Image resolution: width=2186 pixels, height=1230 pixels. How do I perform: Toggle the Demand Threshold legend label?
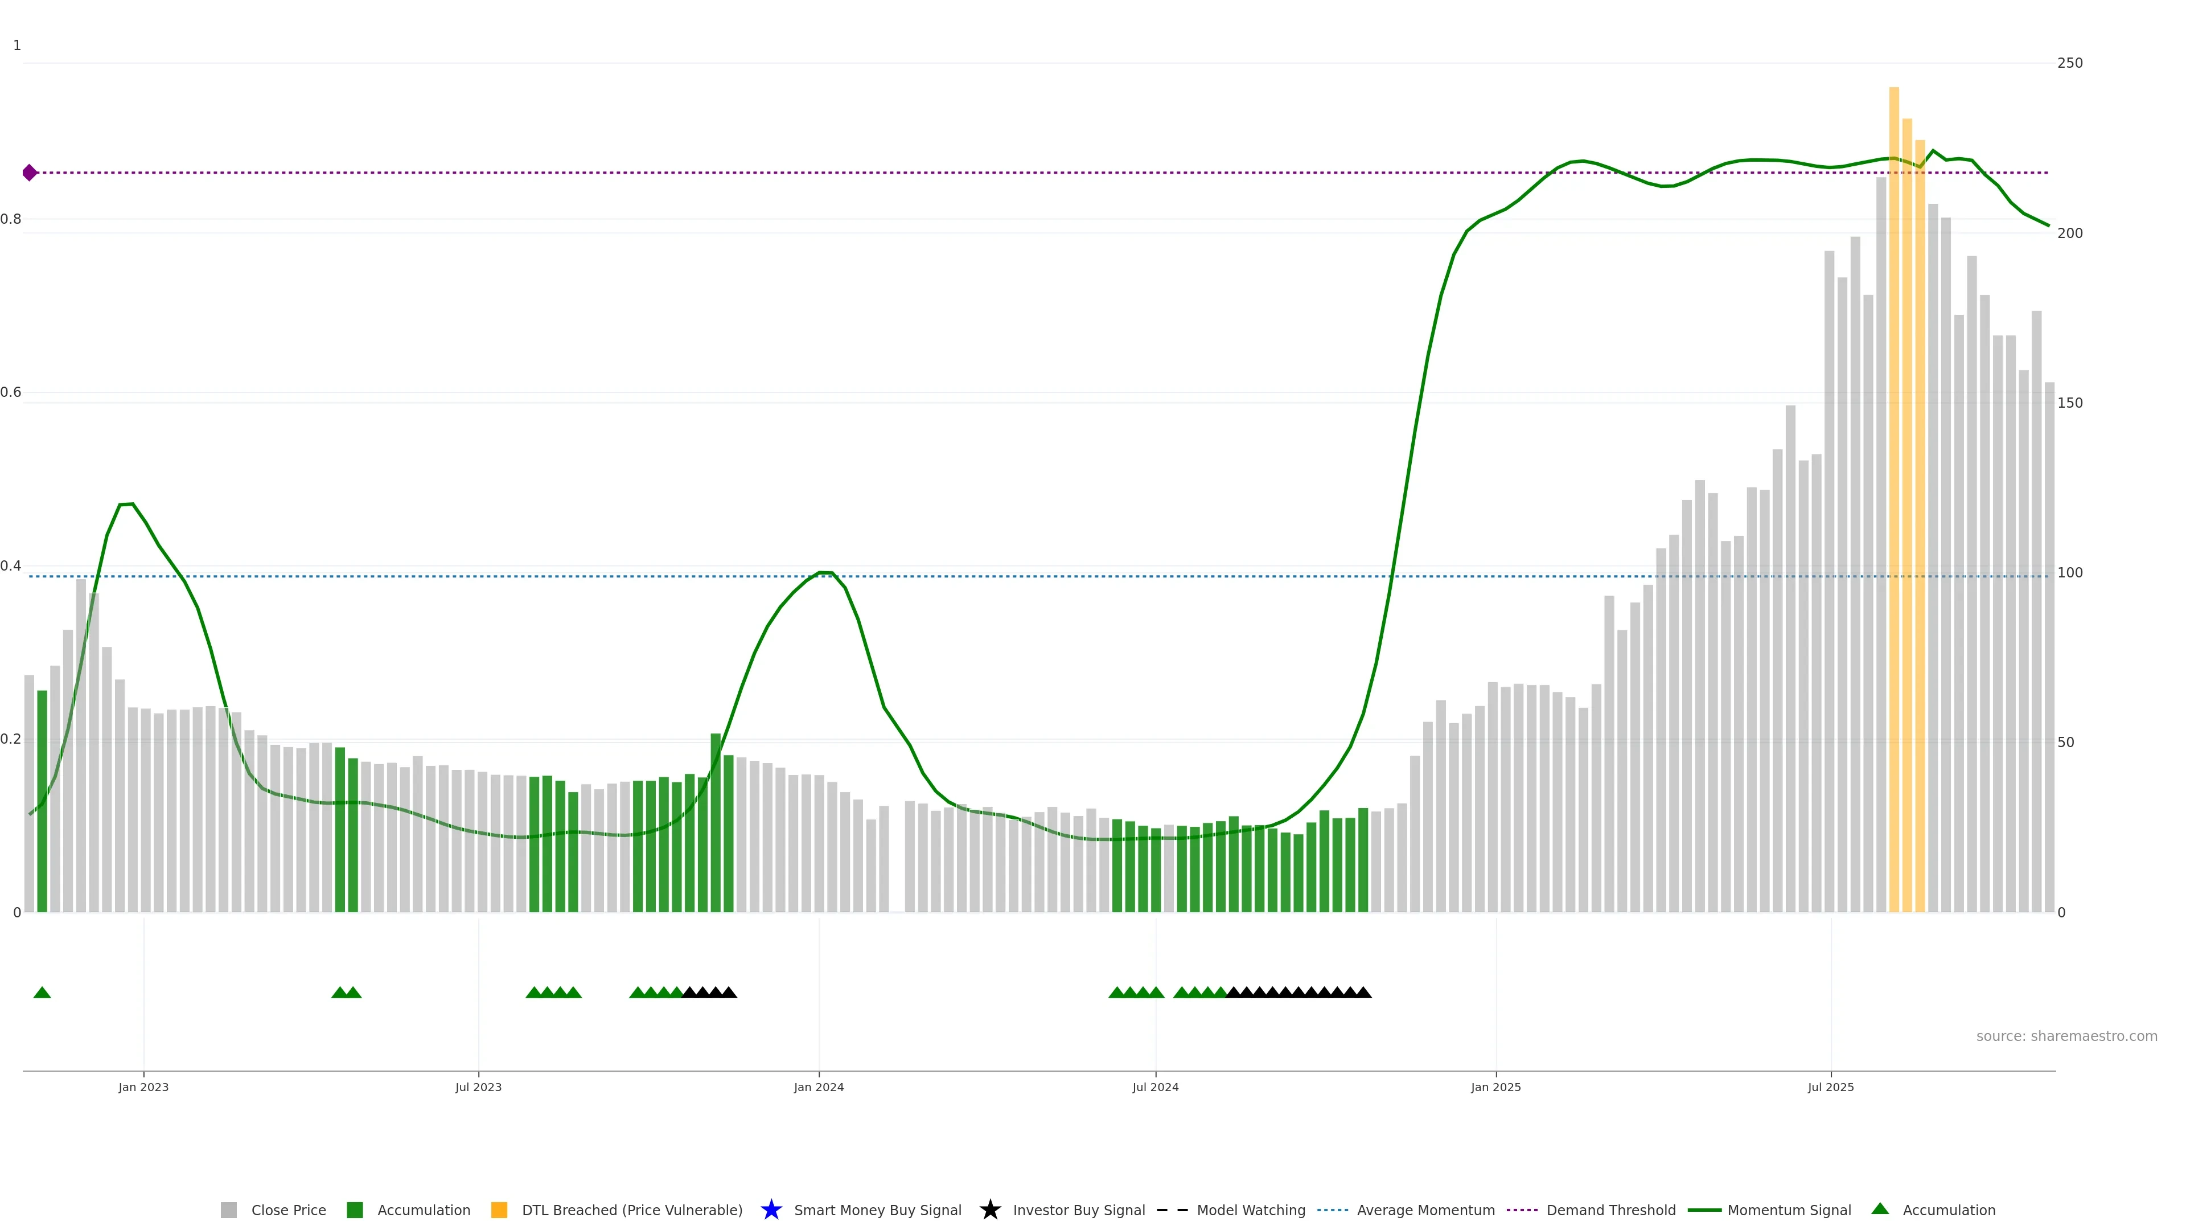tap(1610, 1209)
